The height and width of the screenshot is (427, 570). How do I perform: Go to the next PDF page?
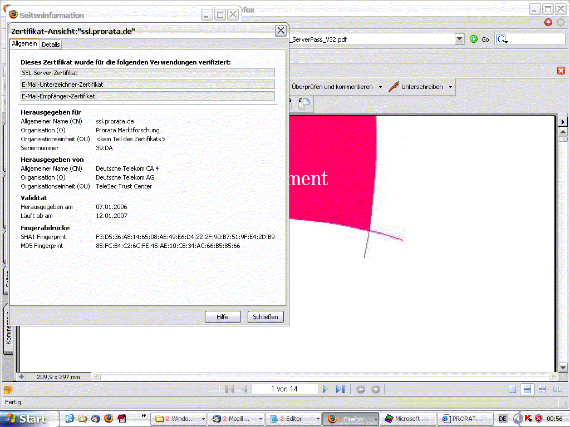click(326, 389)
